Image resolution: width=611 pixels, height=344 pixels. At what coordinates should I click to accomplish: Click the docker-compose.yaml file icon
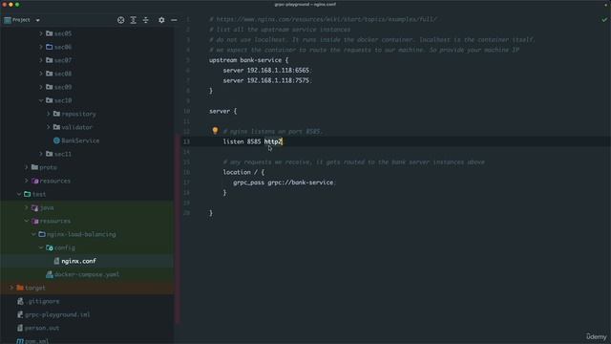(x=49, y=274)
